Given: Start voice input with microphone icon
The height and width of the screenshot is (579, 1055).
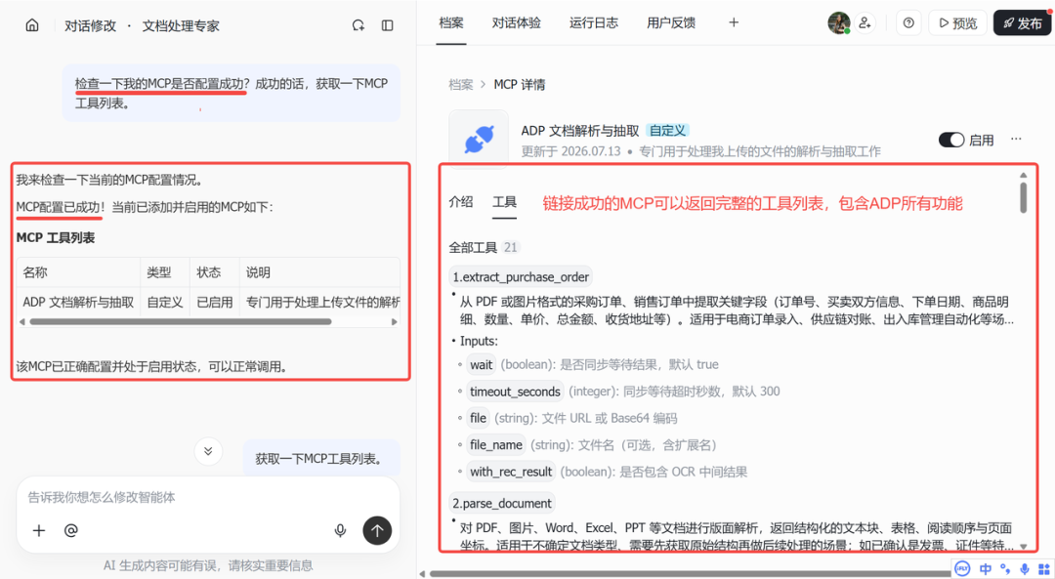Looking at the screenshot, I should tap(341, 530).
